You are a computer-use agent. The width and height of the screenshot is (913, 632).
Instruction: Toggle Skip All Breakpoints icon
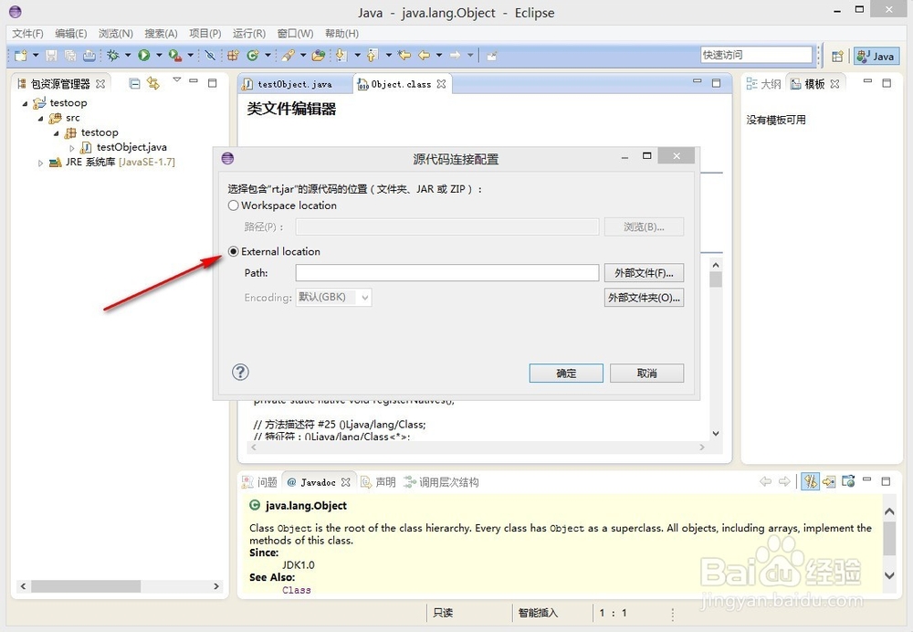click(210, 56)
